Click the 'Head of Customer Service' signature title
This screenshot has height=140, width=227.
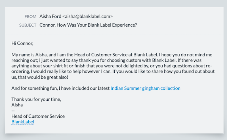point(38,116)
